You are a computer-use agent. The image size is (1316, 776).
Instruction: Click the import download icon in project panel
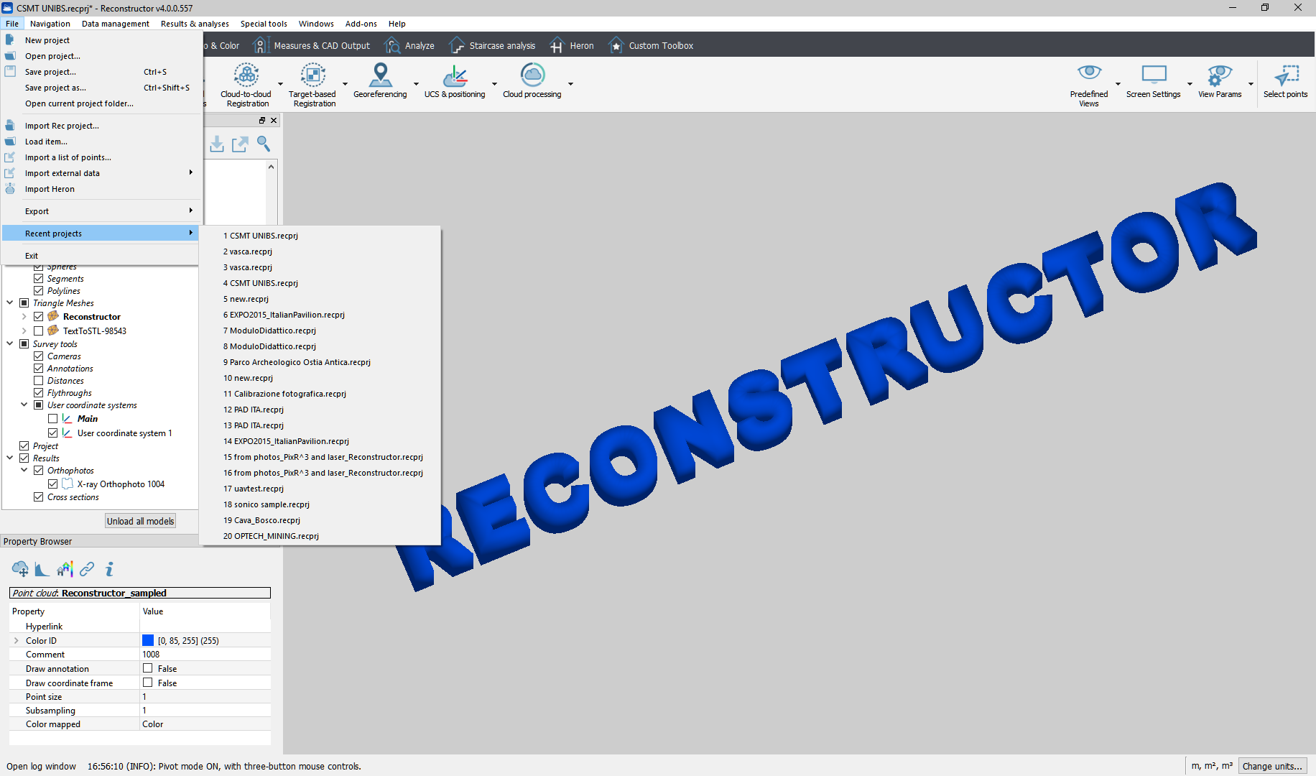(217, 144)
